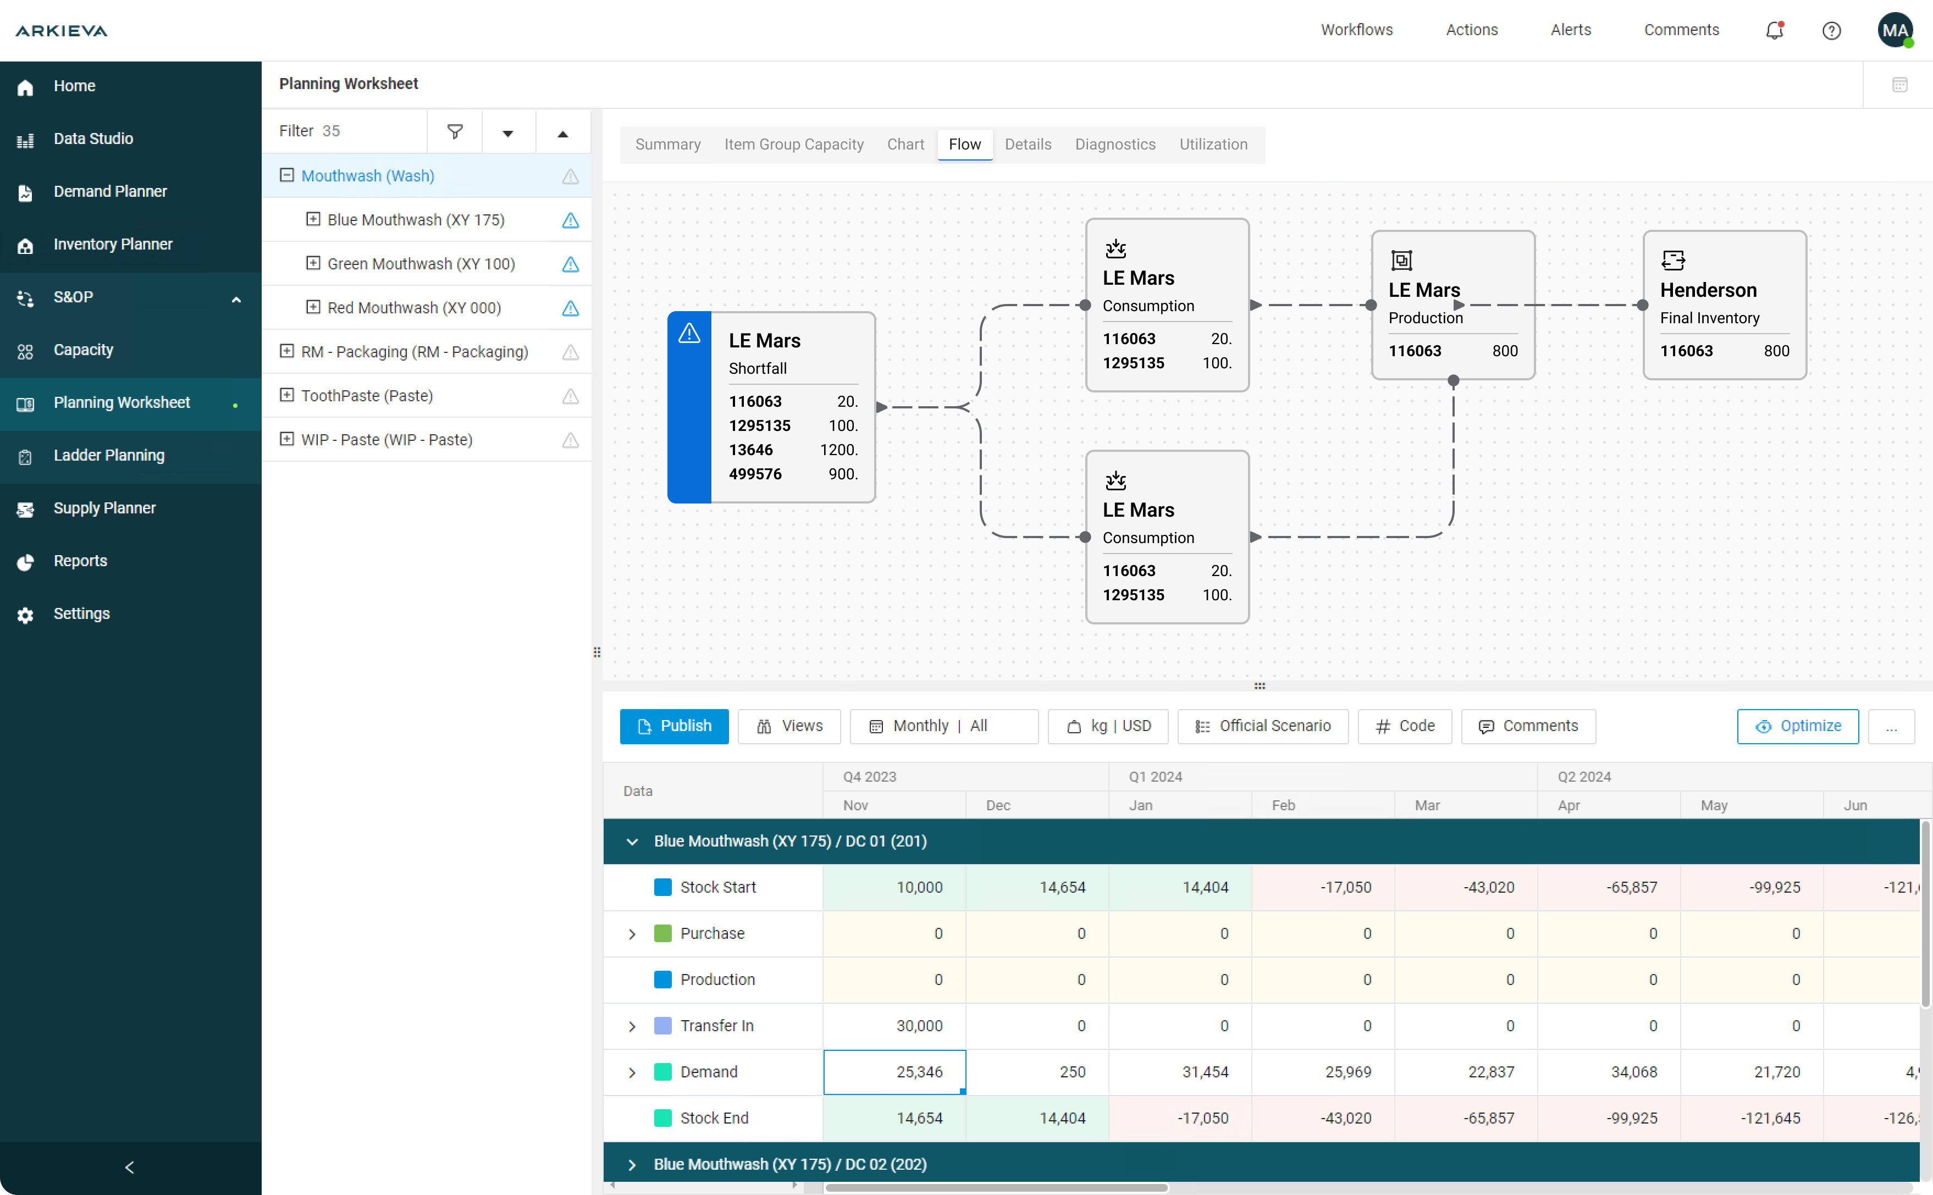Click the Publish button
This screenshot has width=1933, height=1195.
[673, 726]
